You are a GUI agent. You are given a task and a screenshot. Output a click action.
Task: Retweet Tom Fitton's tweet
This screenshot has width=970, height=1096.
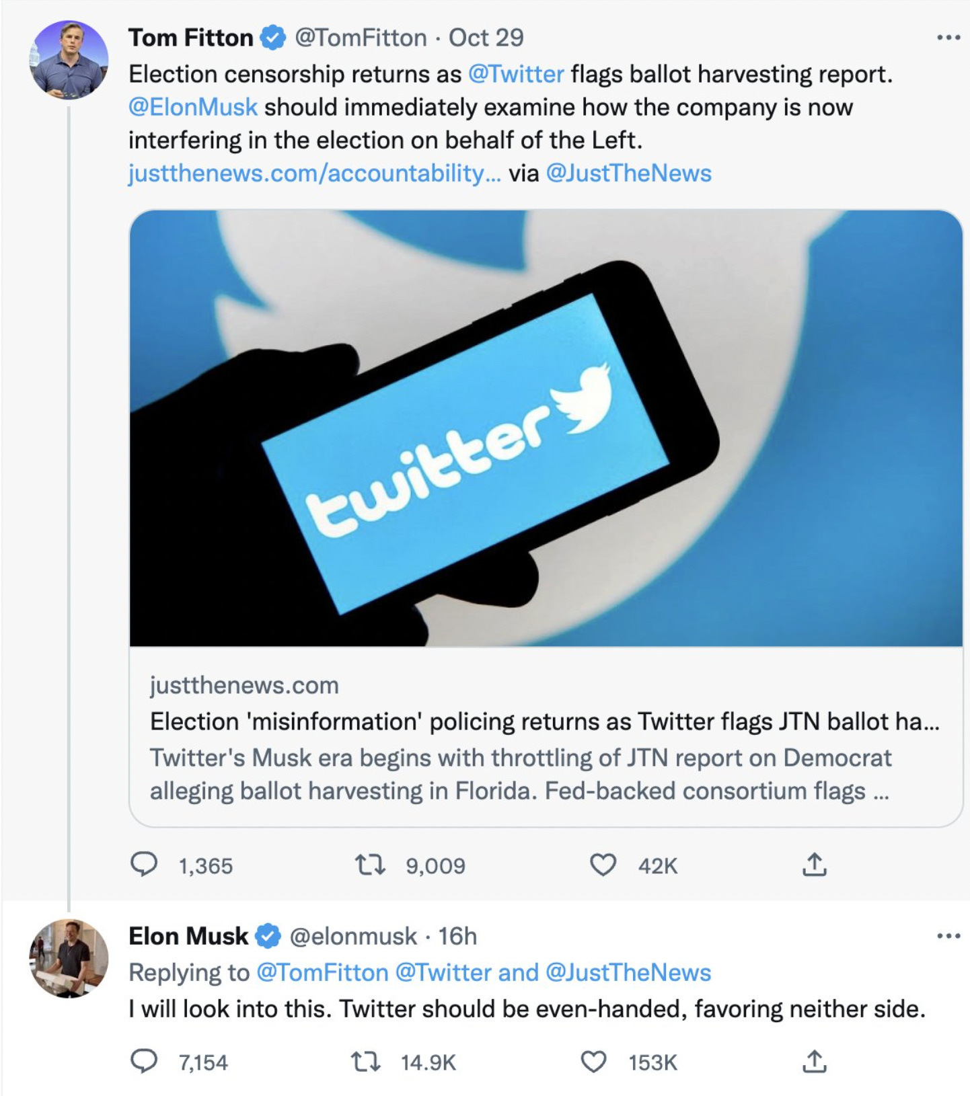[369, 865]
